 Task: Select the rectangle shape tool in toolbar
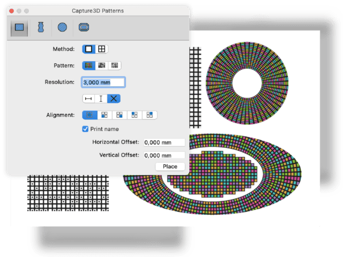click(19, 27)
